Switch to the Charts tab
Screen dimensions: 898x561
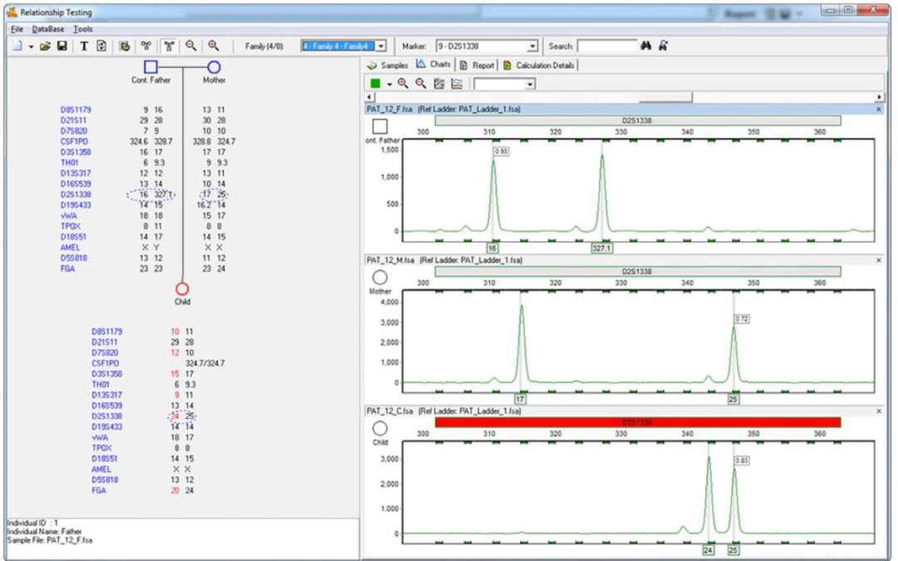click(x=433, y=65)
